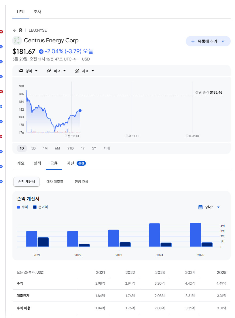Click the 지표 indicators icon
The height and width of the screenshot is (318, 235).
coord(77,71)
